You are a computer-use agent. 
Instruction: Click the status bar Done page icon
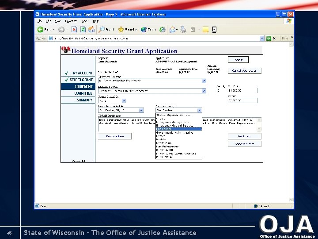point(37,206)
